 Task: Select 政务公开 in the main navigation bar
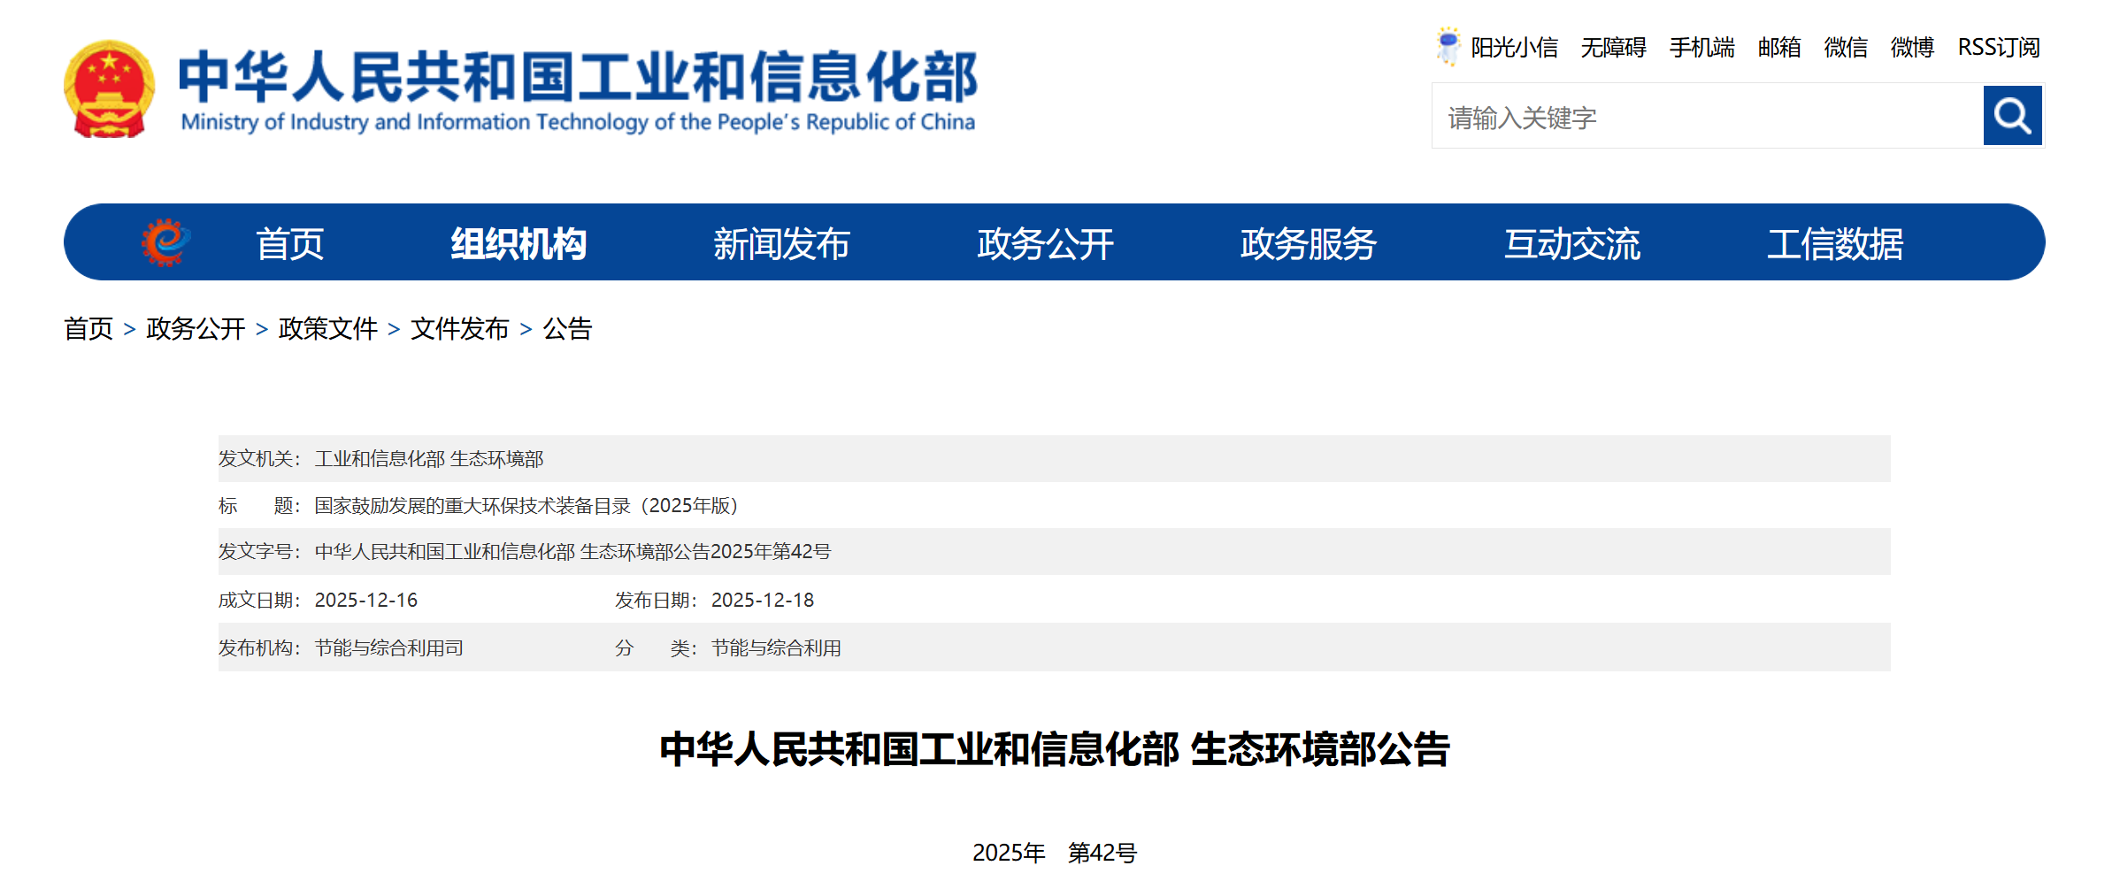[x=1045, y=244]
